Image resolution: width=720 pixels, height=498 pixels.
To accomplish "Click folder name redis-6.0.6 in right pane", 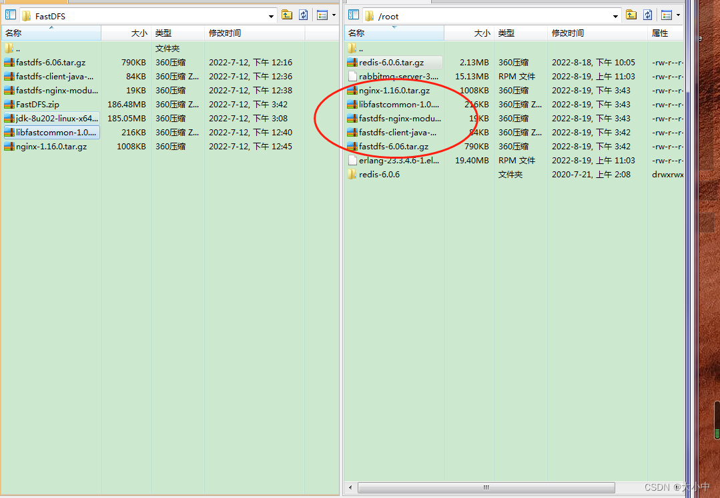I will 379,174.
